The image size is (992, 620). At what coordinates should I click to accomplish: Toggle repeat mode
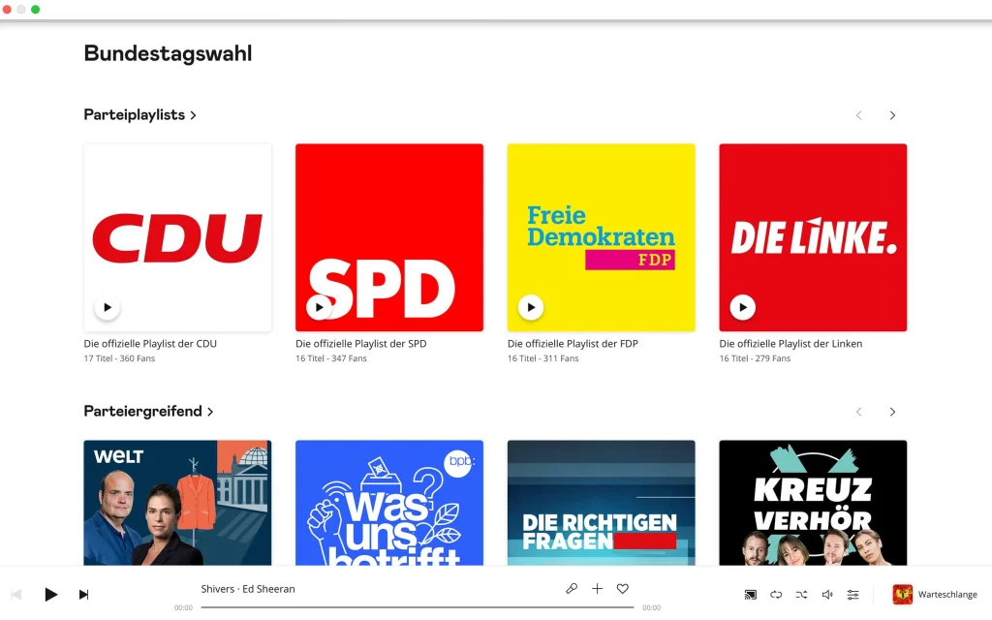tap(776, 595)
